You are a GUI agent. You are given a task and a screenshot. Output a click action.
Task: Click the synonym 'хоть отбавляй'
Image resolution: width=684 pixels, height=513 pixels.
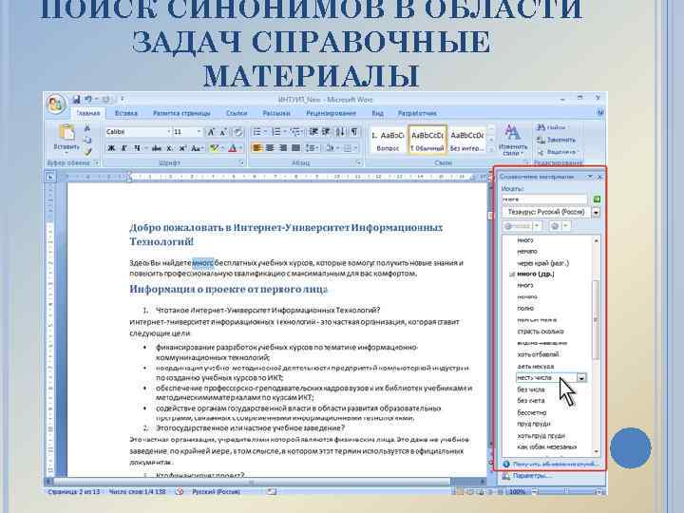538,354
